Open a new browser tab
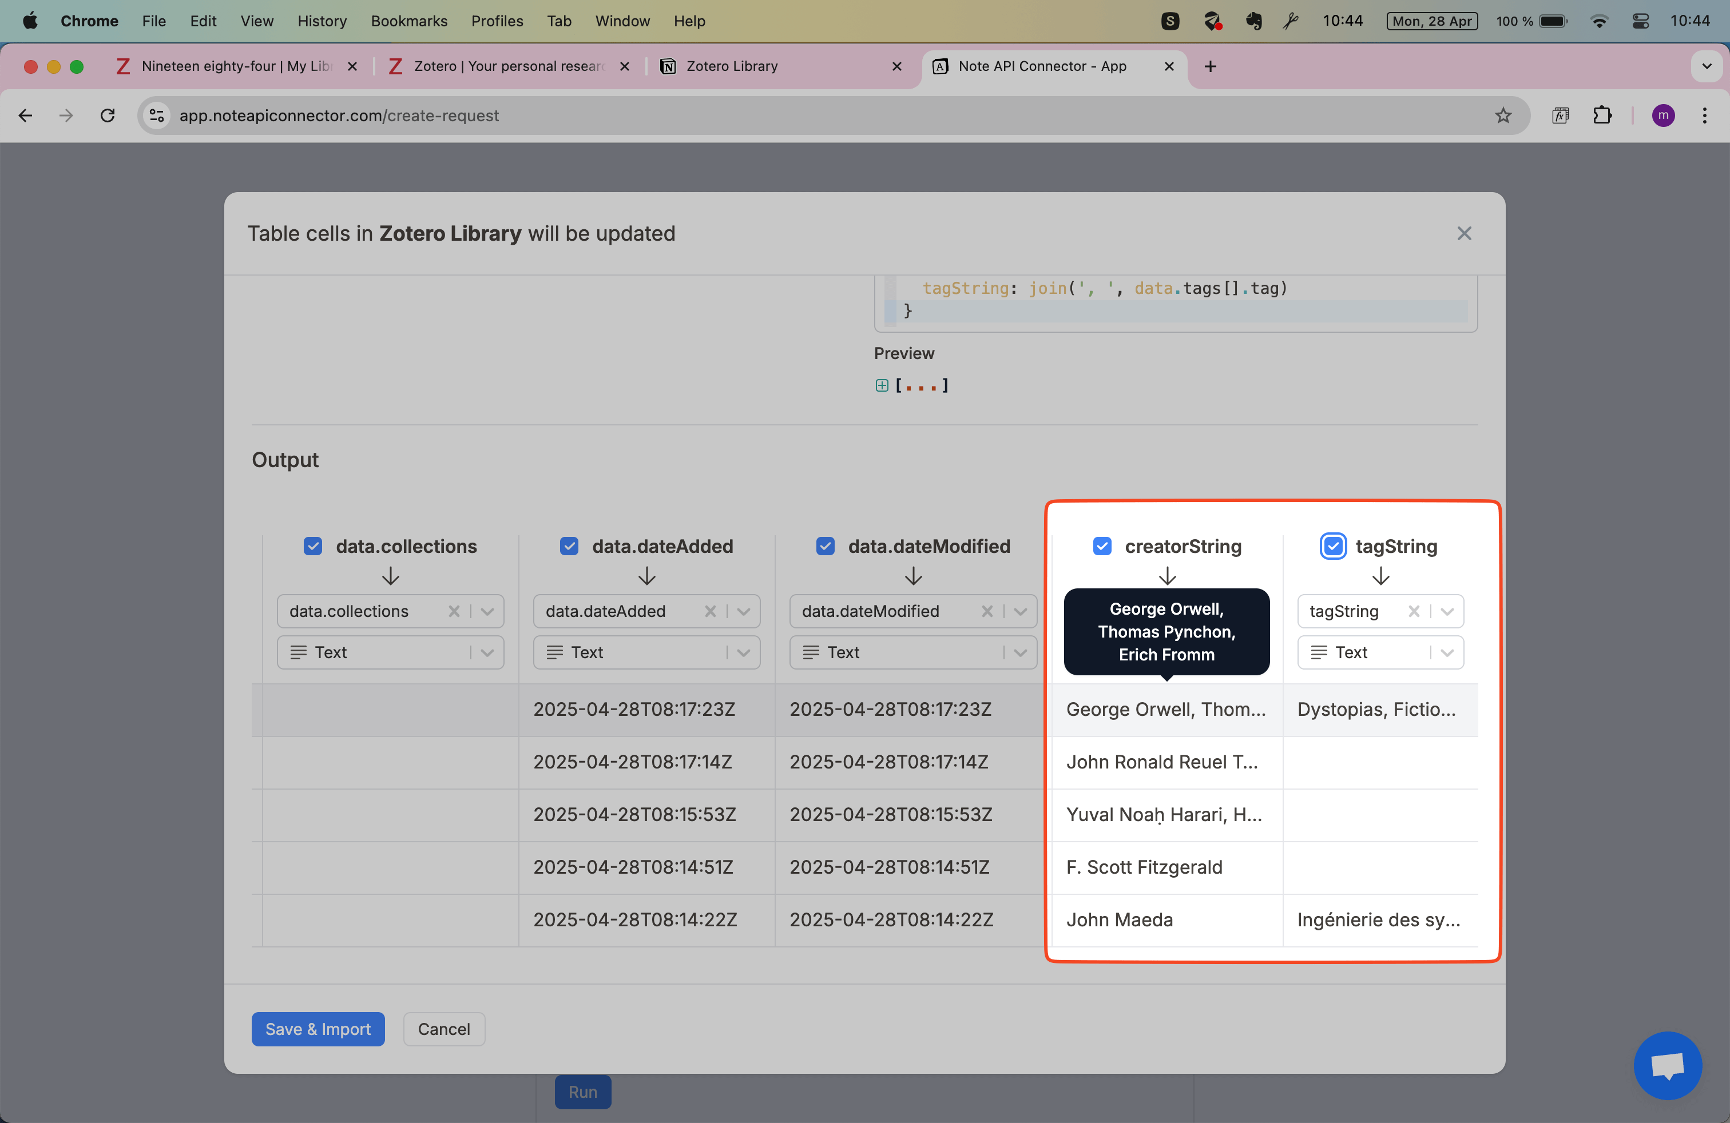 [1209, 66]
